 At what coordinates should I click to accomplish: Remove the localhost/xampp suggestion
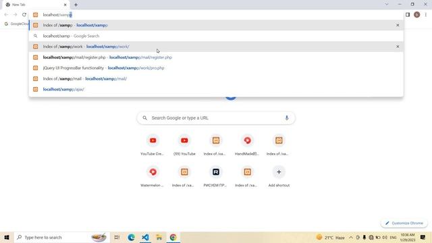pos(398,25)
